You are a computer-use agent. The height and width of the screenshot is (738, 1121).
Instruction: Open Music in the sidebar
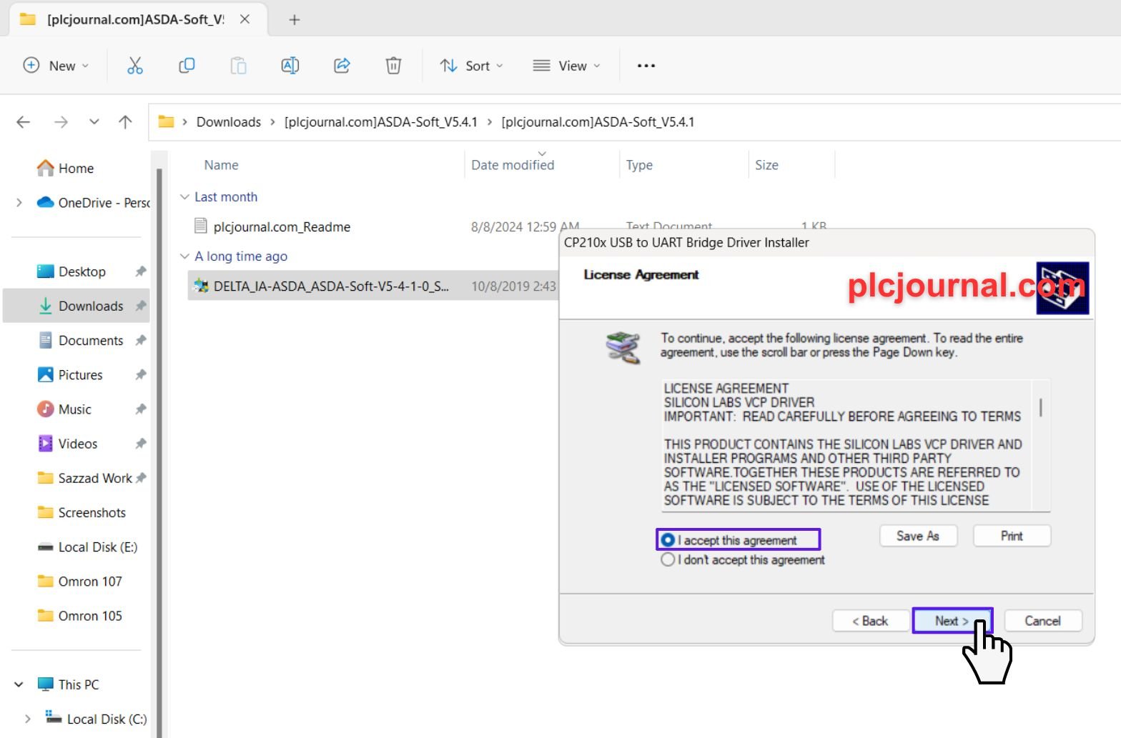coord(64,409)
